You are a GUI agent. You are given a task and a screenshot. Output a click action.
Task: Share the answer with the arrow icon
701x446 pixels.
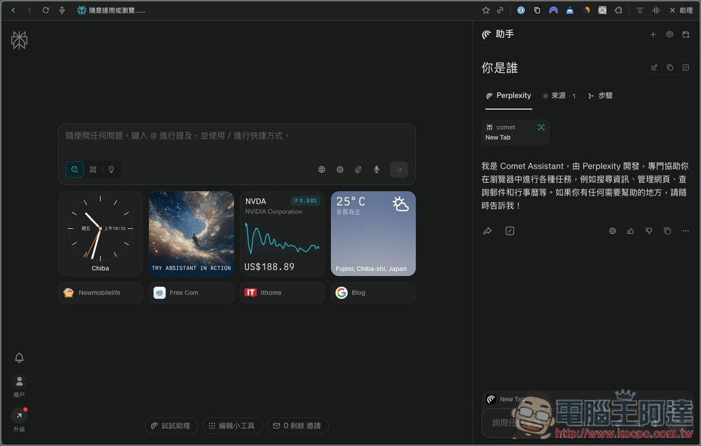click(x=487, y=231)
